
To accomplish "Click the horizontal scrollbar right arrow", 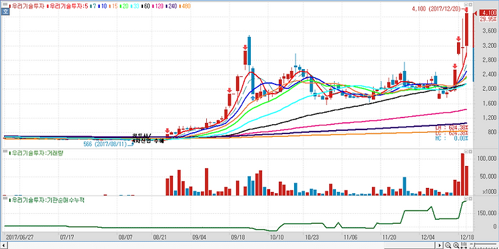I will coord(440,246).
